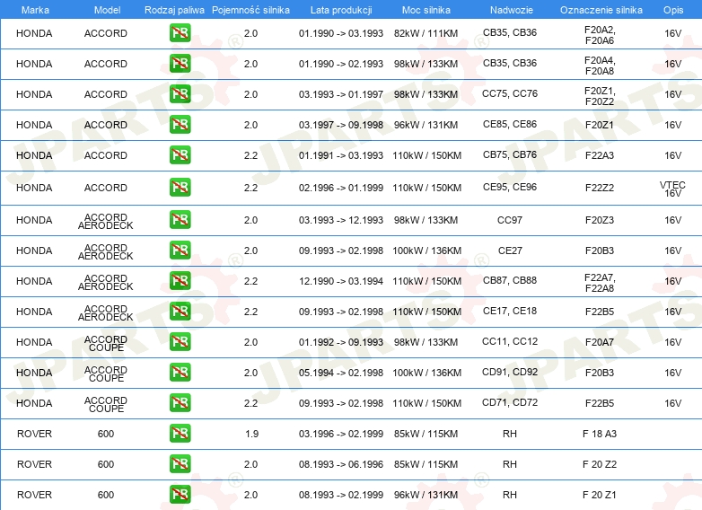The width and height of the screenshot is (702, 510).
Task: Select the fuel icon for the Accord CE85, CE86 row
Action: pyautogui.click(x=180, y=124)
